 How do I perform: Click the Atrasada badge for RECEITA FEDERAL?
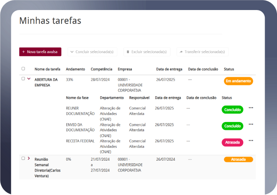tap(232, 142)
